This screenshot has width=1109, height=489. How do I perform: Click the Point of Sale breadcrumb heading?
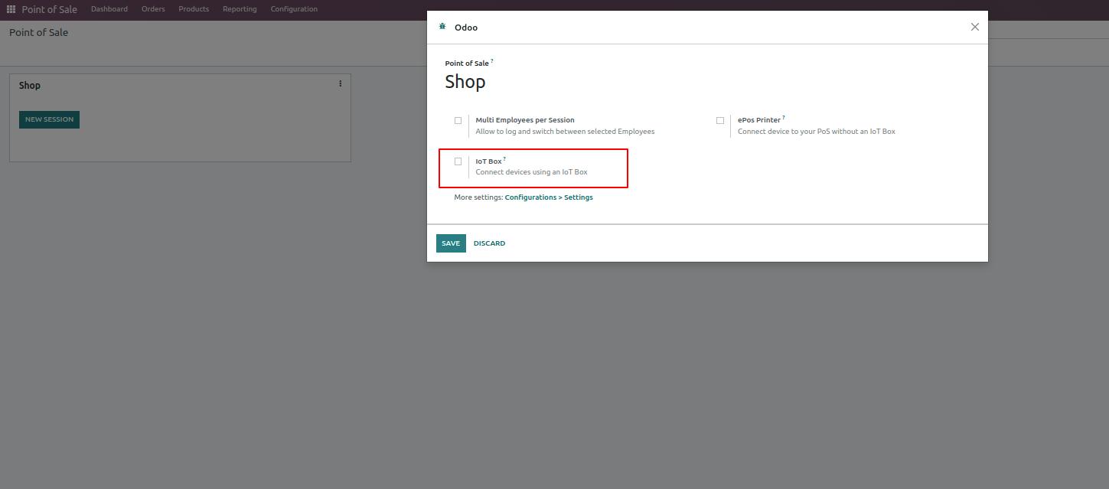click(38, 32)
